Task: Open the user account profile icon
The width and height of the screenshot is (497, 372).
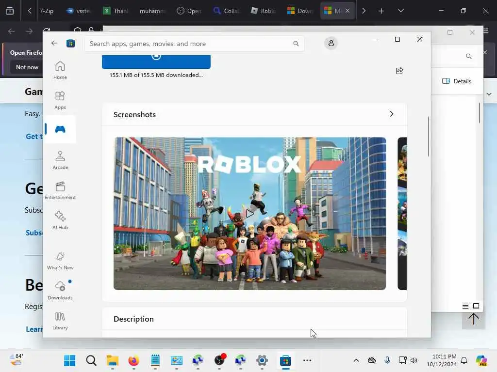Action: coord(331,43)
